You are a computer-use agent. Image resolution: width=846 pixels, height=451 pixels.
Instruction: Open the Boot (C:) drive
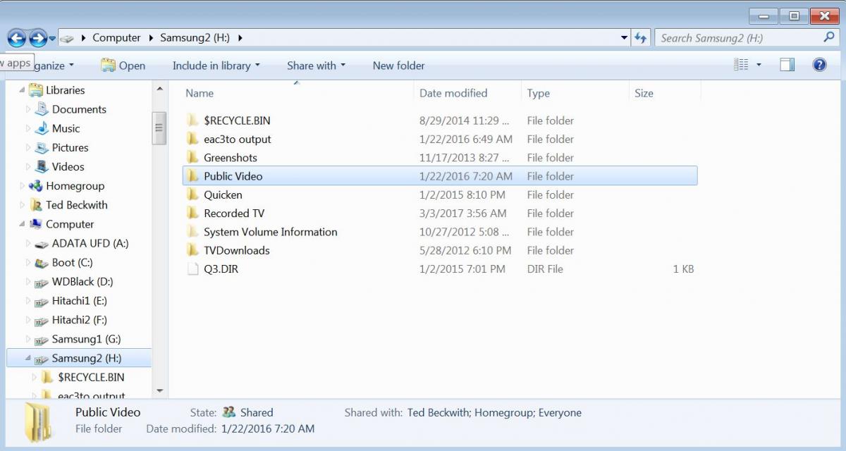[x=72, y=262]
